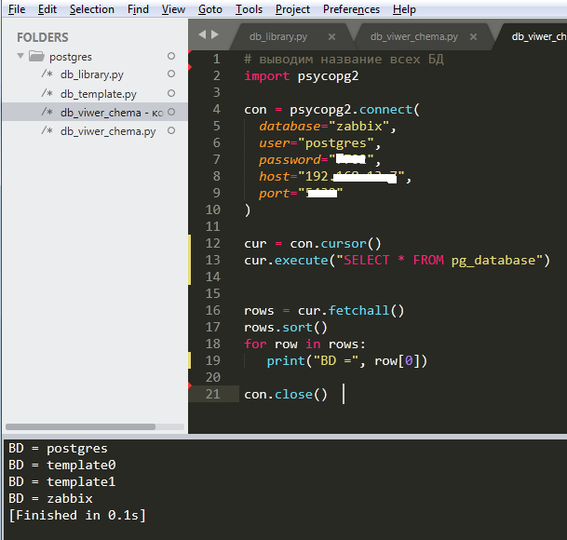This screenshot has height=540, width=567.
Task: Open the Help menu
Action: pyautogui.click(x=404, y=9)
